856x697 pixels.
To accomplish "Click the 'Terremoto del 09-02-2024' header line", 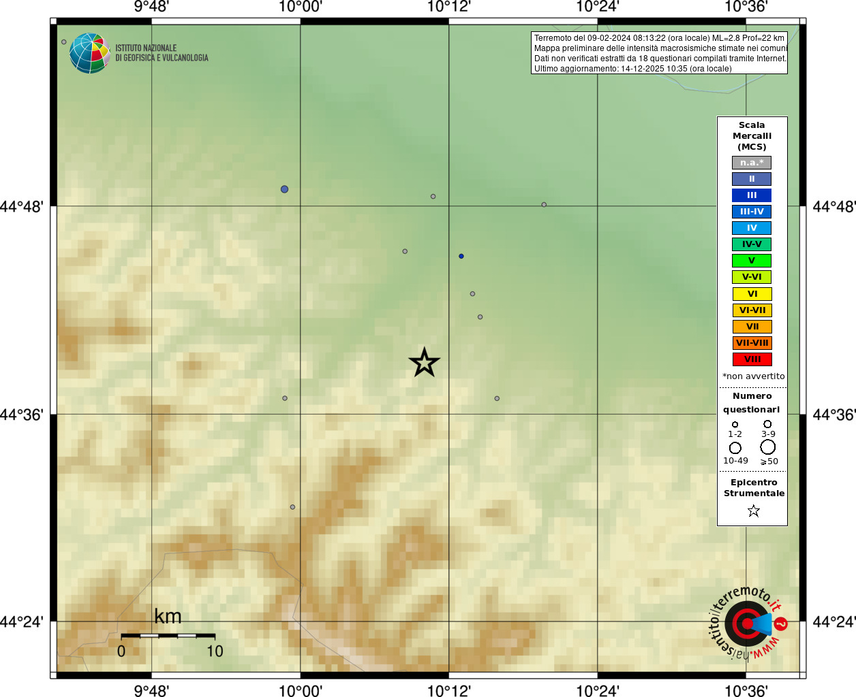I will pyautogui.click(x=659, y=38).
